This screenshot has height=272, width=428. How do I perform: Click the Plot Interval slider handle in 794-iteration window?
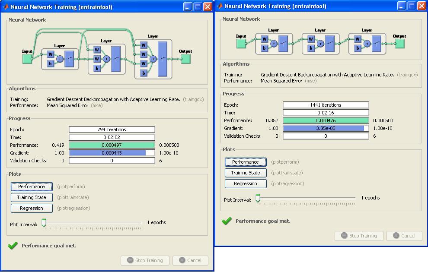pyautogui.click(x=44, y=223)
